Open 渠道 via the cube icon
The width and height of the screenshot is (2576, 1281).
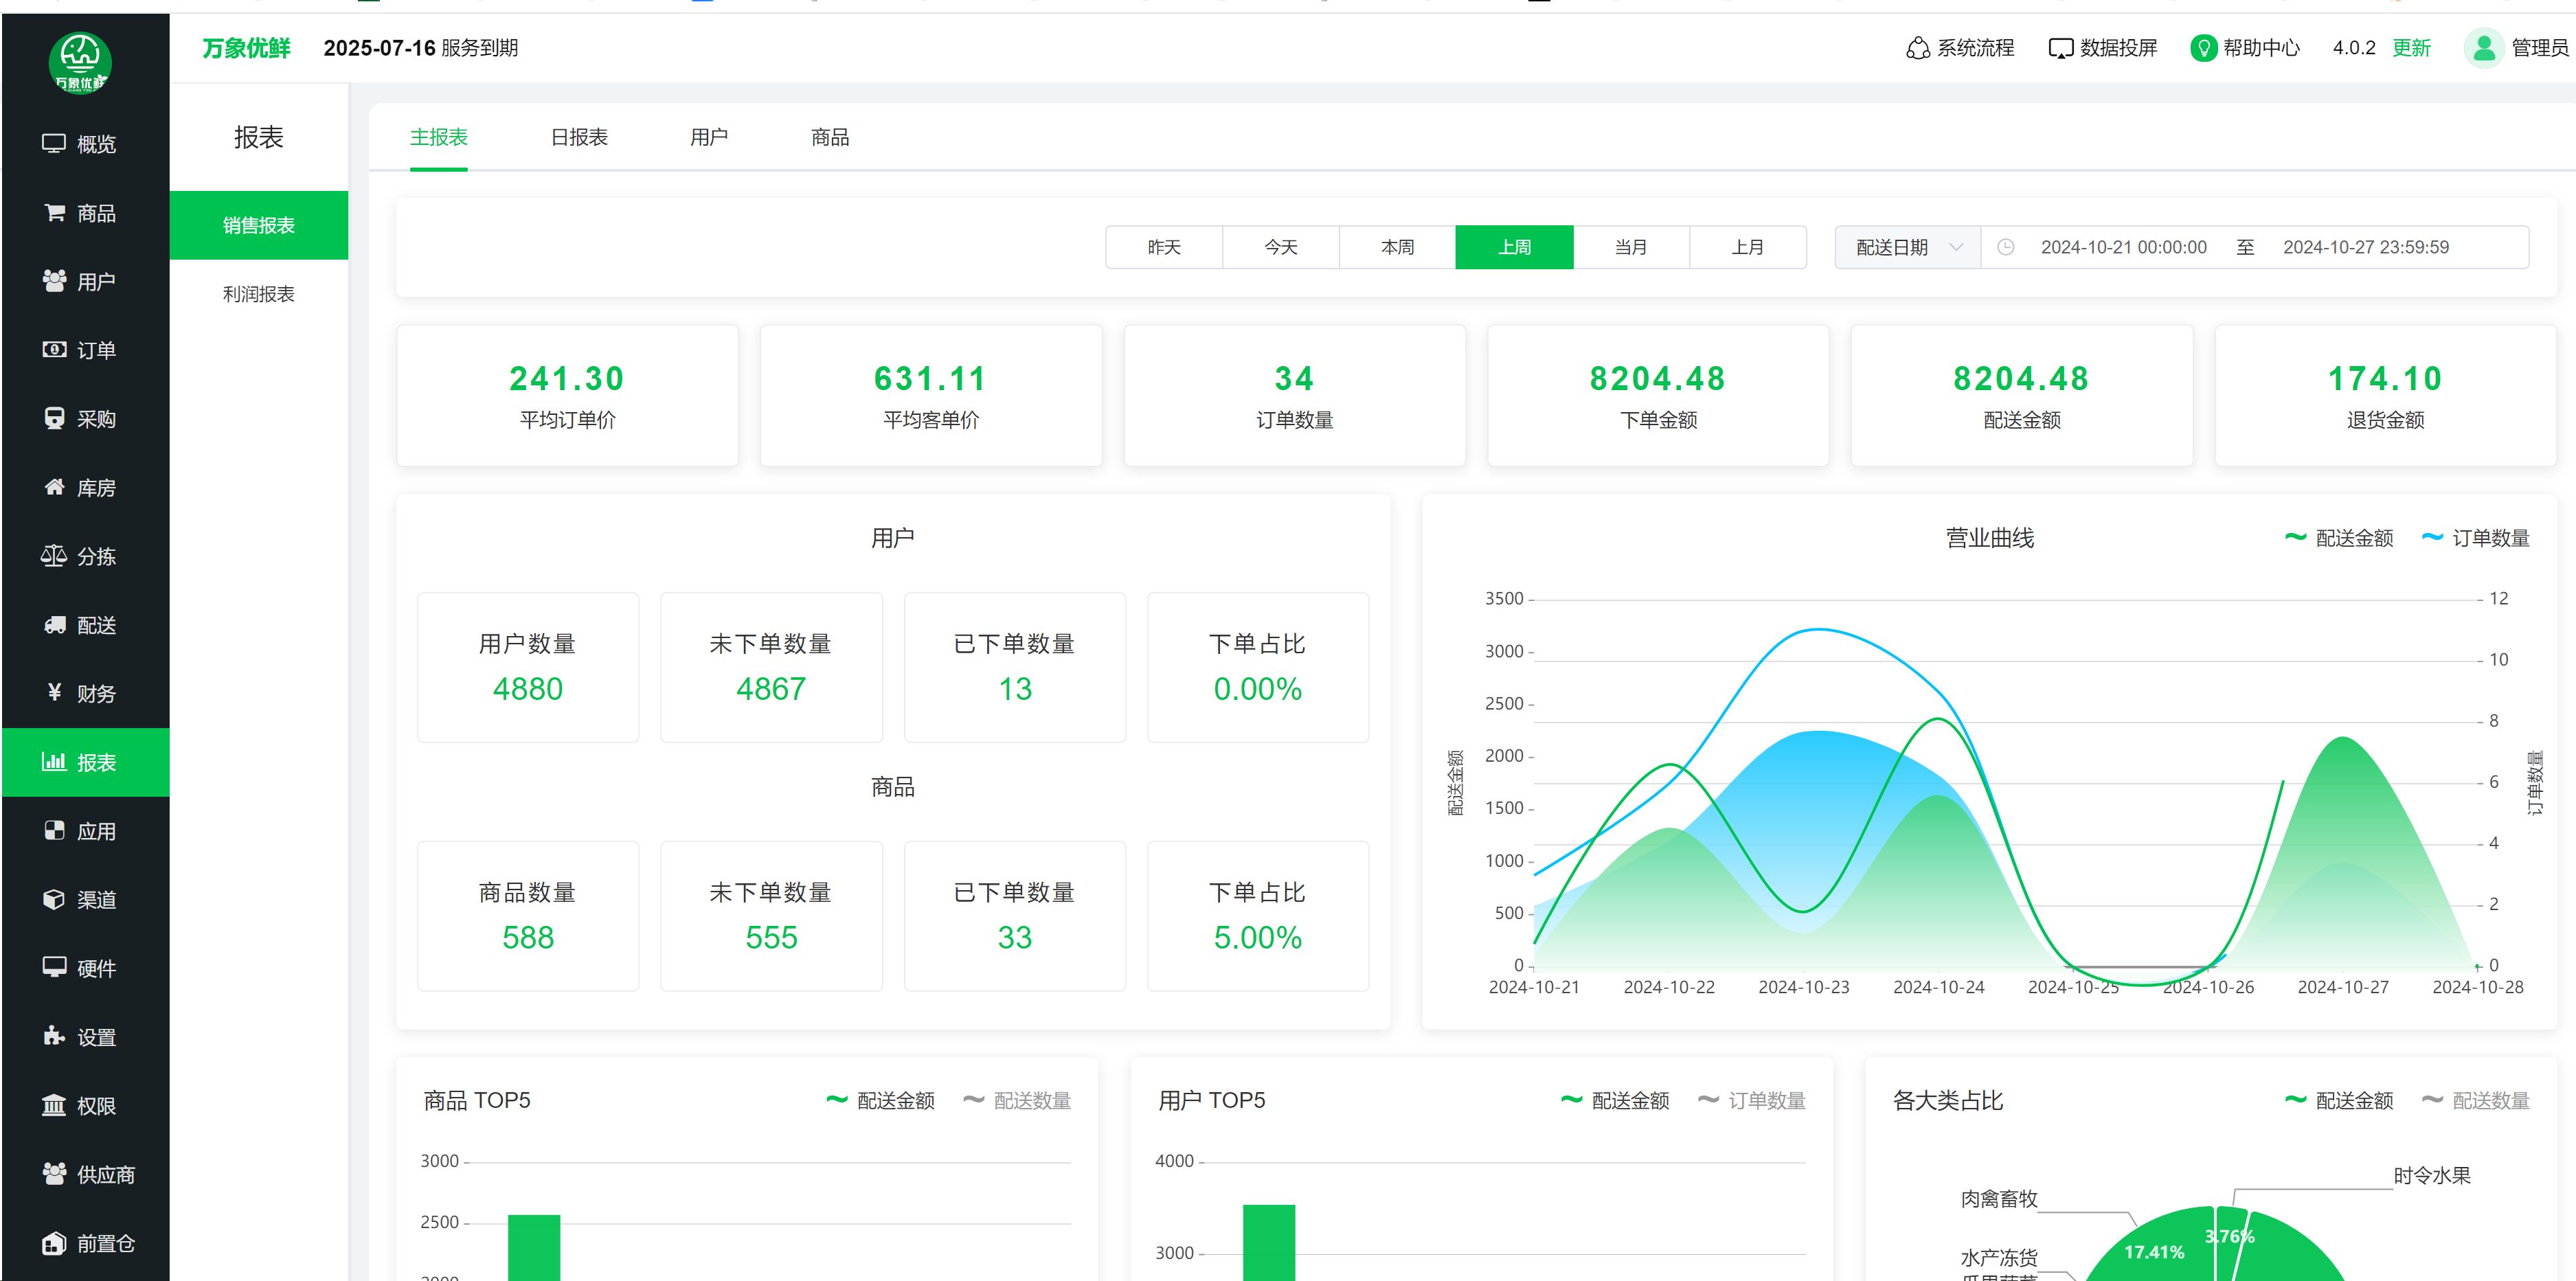[x=54, y=899]
